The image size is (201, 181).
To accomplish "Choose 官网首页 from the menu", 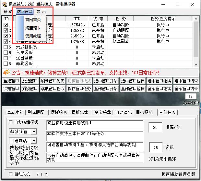I will click(33, 20).
